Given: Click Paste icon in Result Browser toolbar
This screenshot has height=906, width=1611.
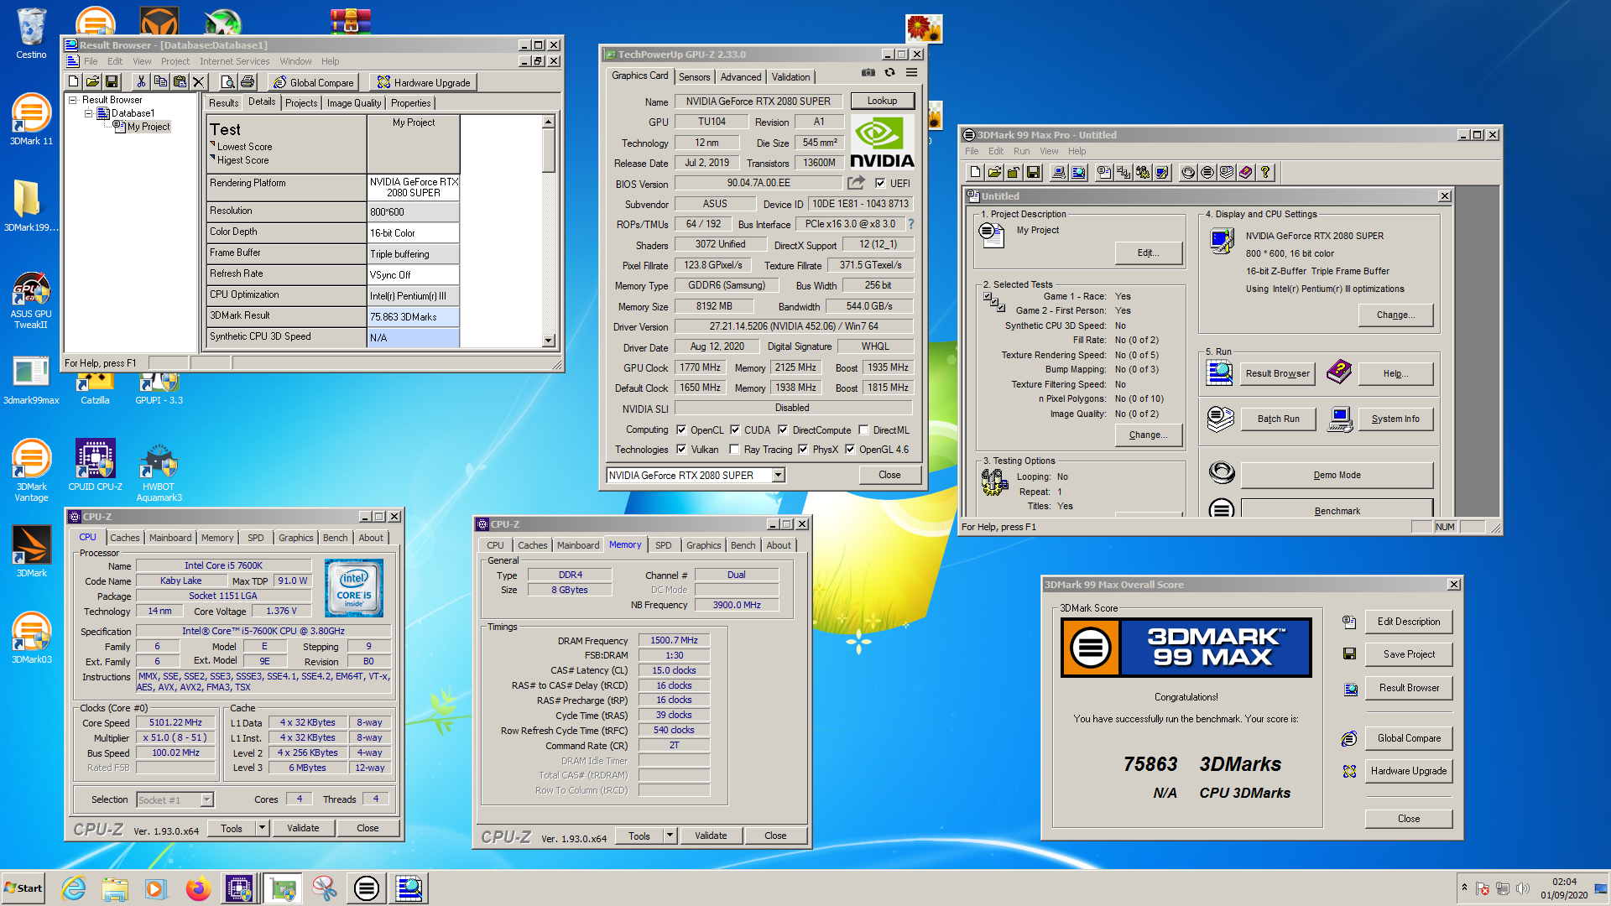Looking at the screenshot, I should (x=180, y=81).
